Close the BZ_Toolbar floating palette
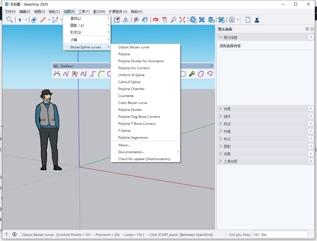 [x=212, y=66]
